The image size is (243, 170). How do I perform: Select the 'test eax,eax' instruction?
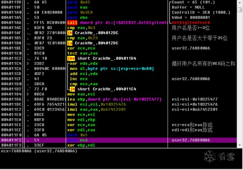pyautogui.click(x=82, y=54)
